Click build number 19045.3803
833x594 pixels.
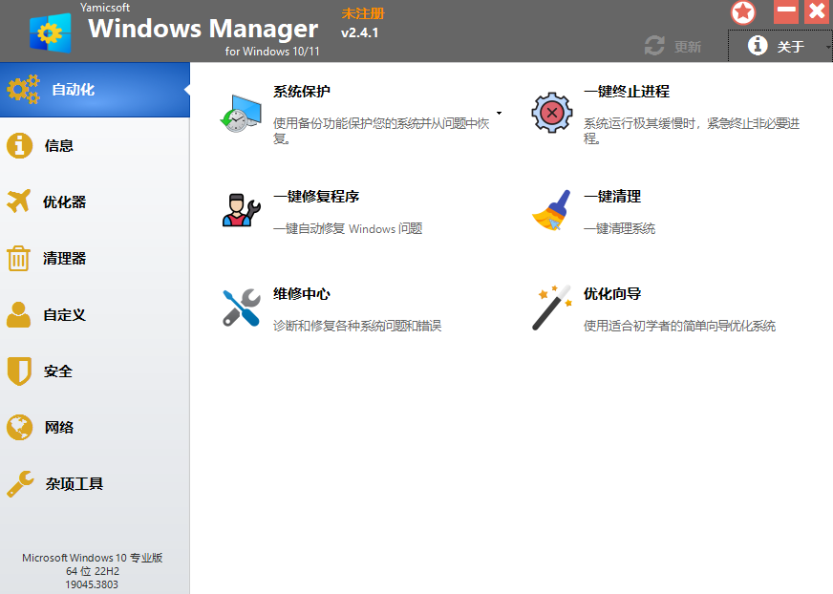[x=92, y=584]
